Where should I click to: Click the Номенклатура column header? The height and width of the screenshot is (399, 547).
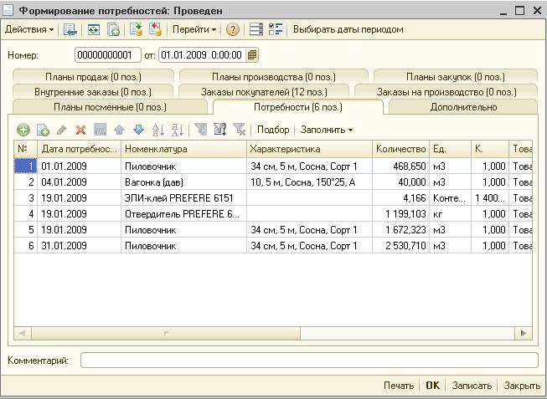click(x=183, y=149)
